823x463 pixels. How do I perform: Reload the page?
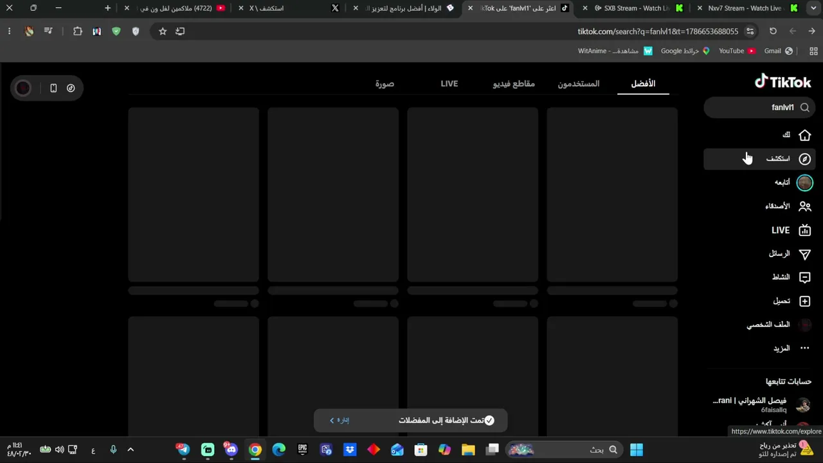[773, 31]
